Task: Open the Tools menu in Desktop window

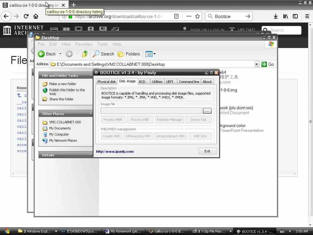Action: [102, 44]
